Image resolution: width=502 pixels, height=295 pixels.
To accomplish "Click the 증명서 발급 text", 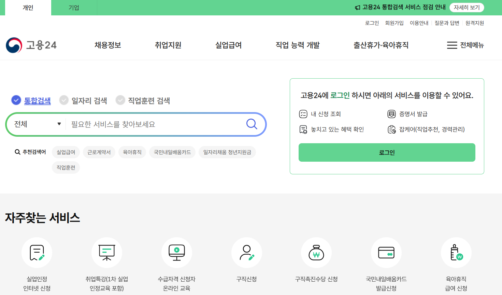I will [x=413, y=114].
